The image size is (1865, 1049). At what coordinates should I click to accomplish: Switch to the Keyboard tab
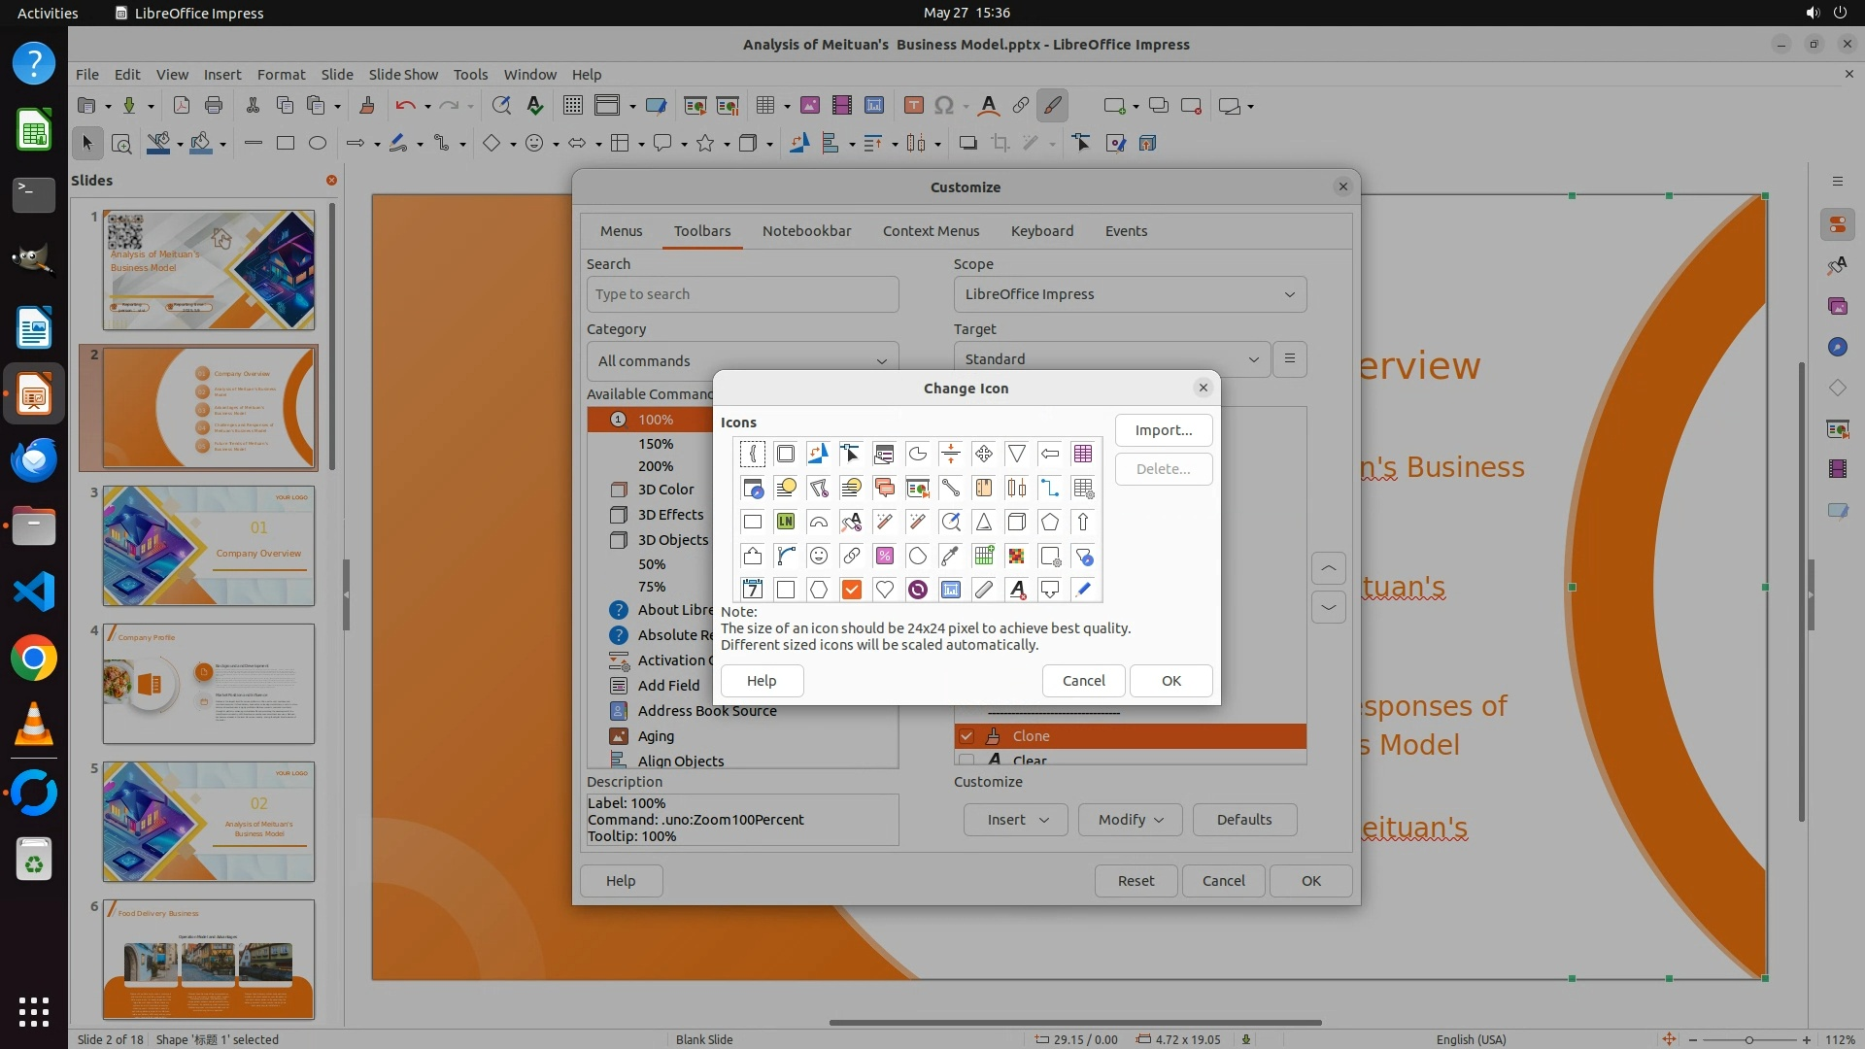coord(1041,231)
